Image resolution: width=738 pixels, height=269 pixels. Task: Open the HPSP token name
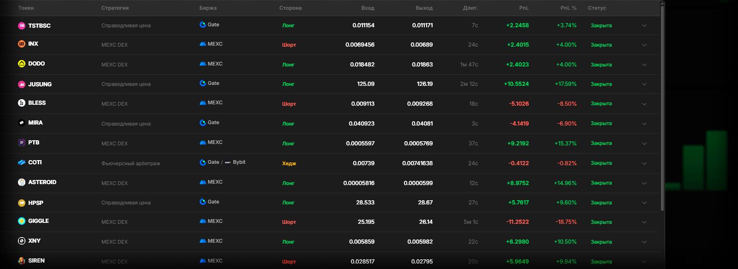[x=36, y=203]
